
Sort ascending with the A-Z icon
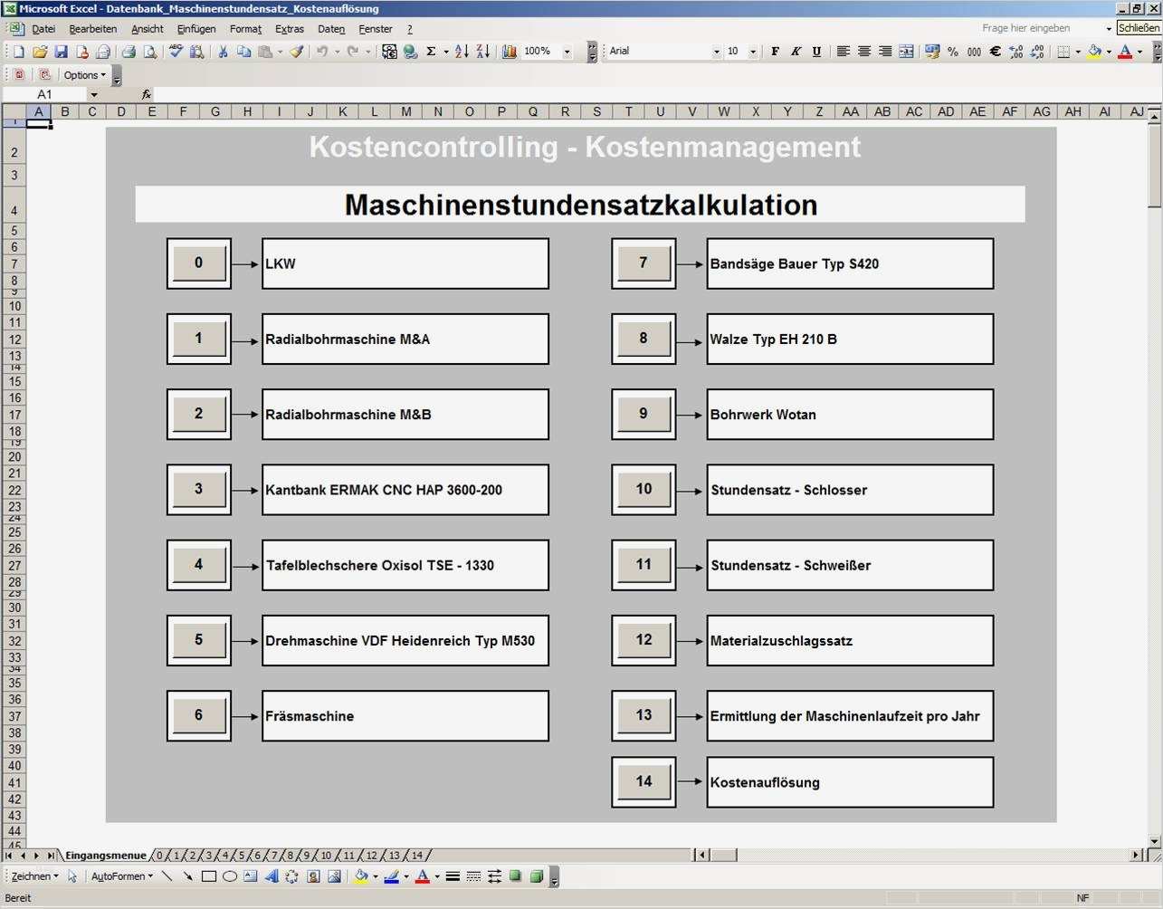pyautogui.click(x=462, y=52)
